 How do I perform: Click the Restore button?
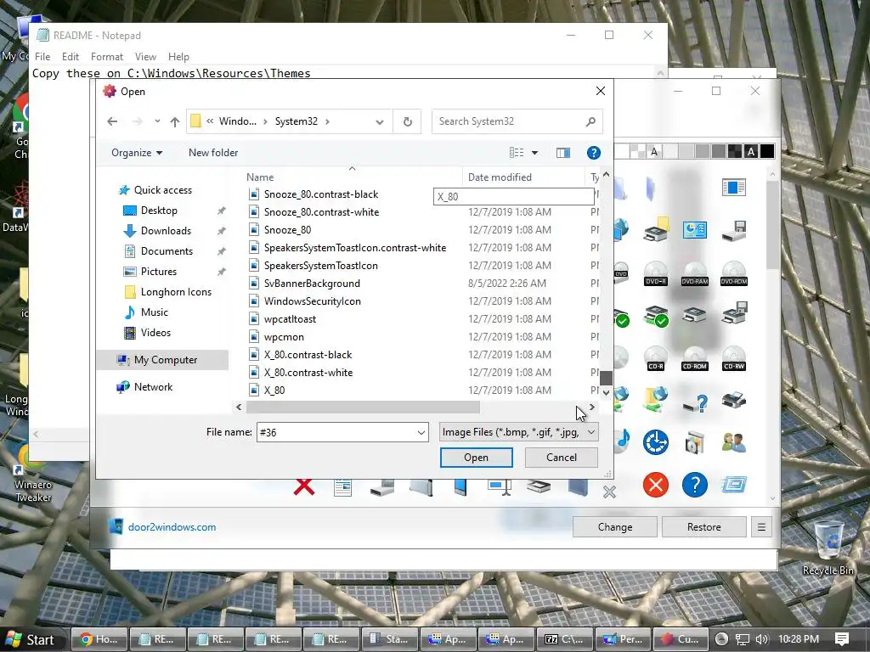(x=703, y=526)
